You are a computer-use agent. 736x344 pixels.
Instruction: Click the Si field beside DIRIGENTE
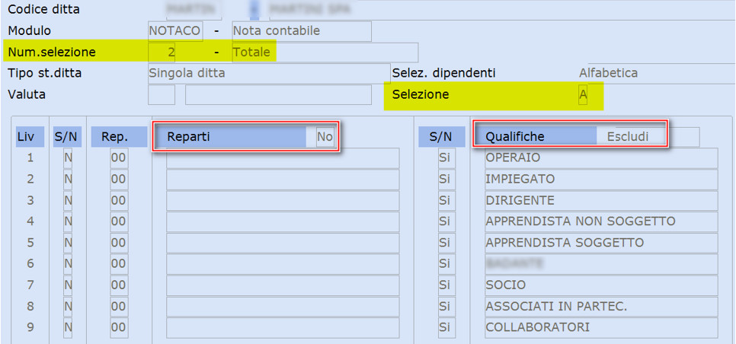coord(446,201)
